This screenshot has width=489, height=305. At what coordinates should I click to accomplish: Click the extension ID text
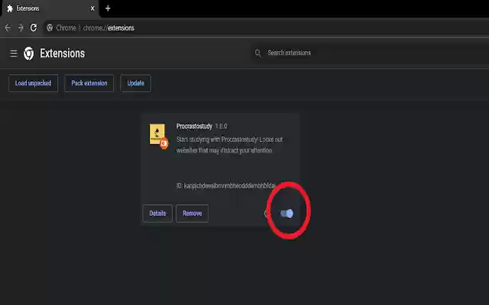click(x=226, y=186)
